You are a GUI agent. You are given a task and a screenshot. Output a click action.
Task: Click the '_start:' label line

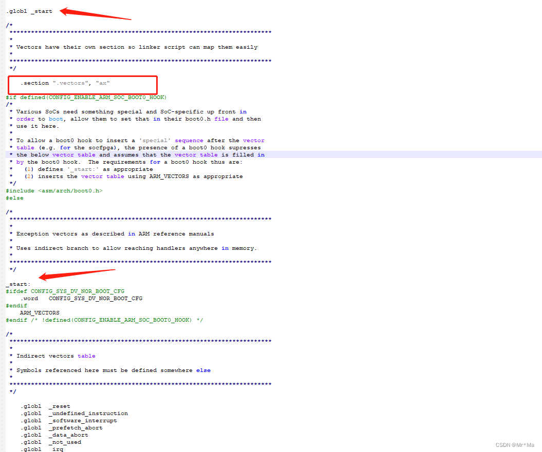18,284
